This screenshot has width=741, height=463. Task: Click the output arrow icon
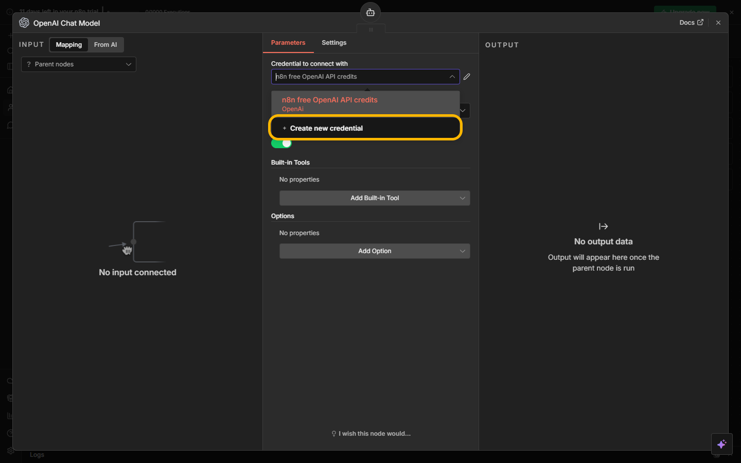[x=603, y=226]
